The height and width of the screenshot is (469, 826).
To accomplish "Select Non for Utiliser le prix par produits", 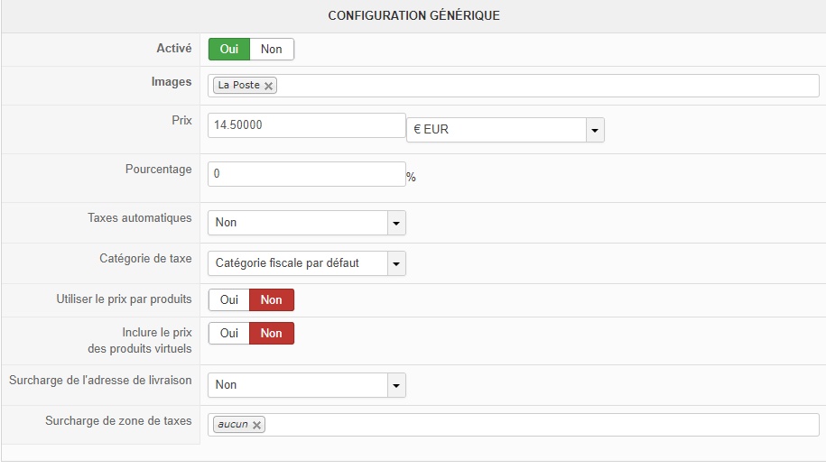I will (272, 300).
